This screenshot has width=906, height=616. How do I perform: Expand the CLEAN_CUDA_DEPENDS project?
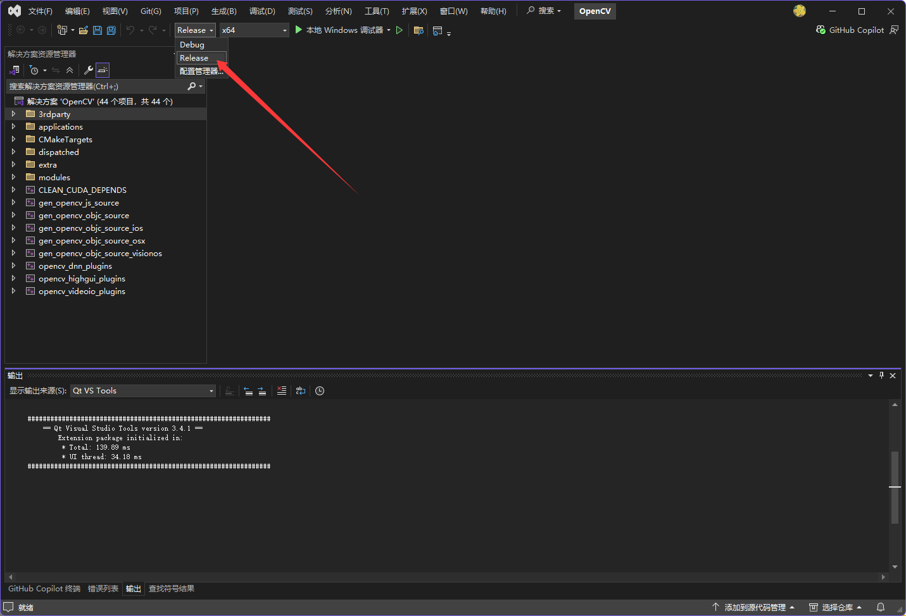tap(13, 190)
